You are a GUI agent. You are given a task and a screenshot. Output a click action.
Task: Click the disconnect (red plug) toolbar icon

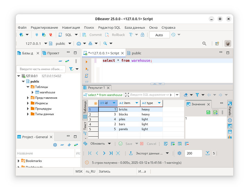click(51, 35)
